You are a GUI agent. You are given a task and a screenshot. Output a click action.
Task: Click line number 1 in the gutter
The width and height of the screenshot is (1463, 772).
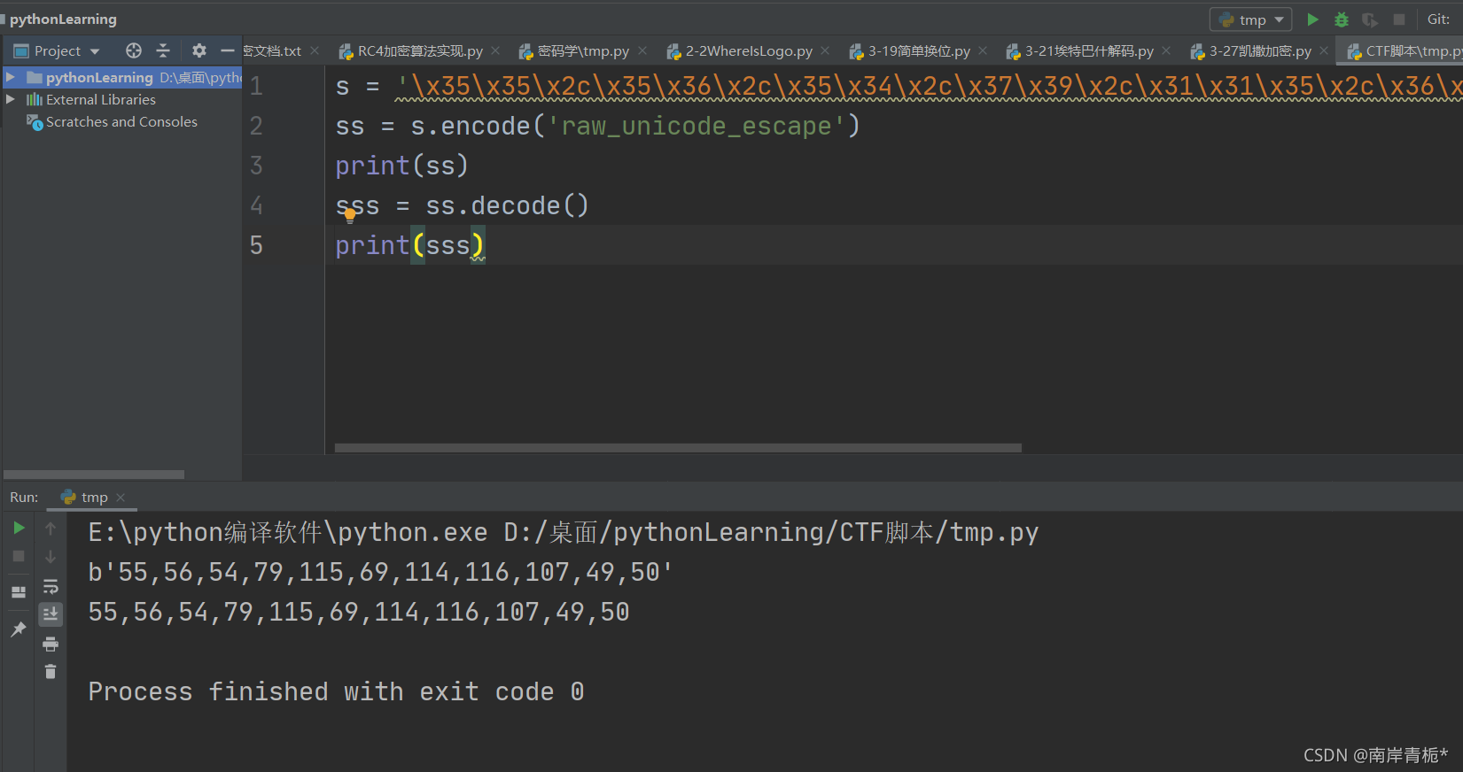[x=256, y=86]
